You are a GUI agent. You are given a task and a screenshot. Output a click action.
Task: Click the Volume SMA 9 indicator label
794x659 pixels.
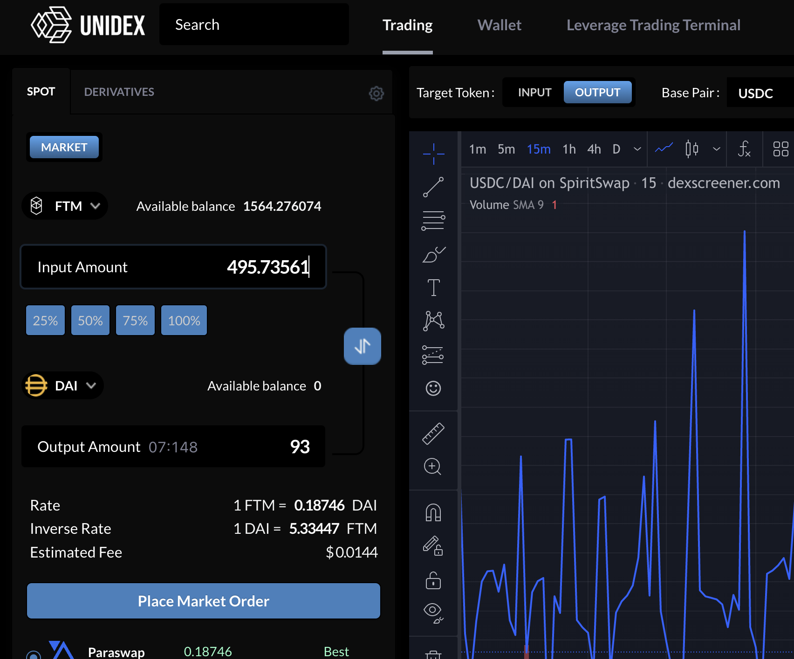pyautogui.click(x=507, y=205)
